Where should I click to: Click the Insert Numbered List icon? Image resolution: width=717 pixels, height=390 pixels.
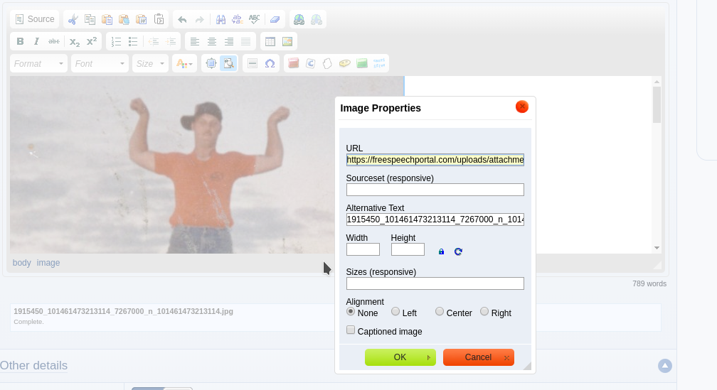click(x=117, y=41)
